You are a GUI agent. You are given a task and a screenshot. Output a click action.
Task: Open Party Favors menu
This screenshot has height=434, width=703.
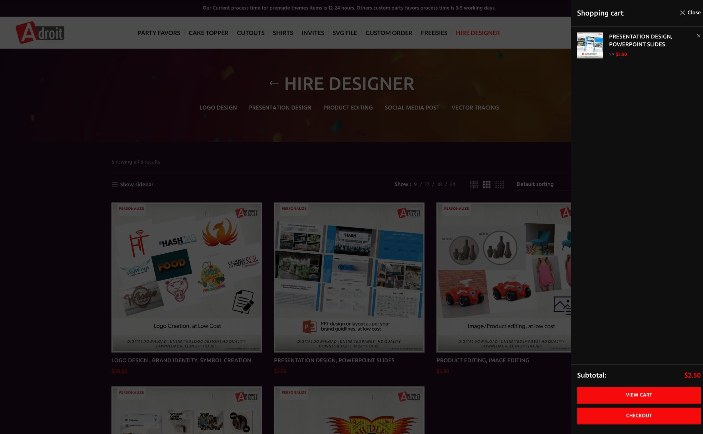[x=159, y=33]
